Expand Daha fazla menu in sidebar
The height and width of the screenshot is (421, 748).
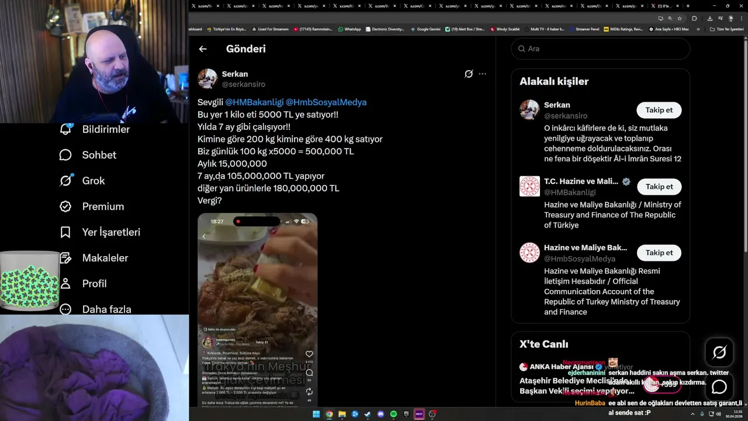point(95,309)
